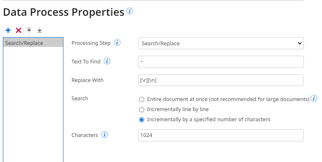Choose Incrementally line by line search
This screenshot has width=322, height=162.
pyautogui.click(x=141, y=109)
